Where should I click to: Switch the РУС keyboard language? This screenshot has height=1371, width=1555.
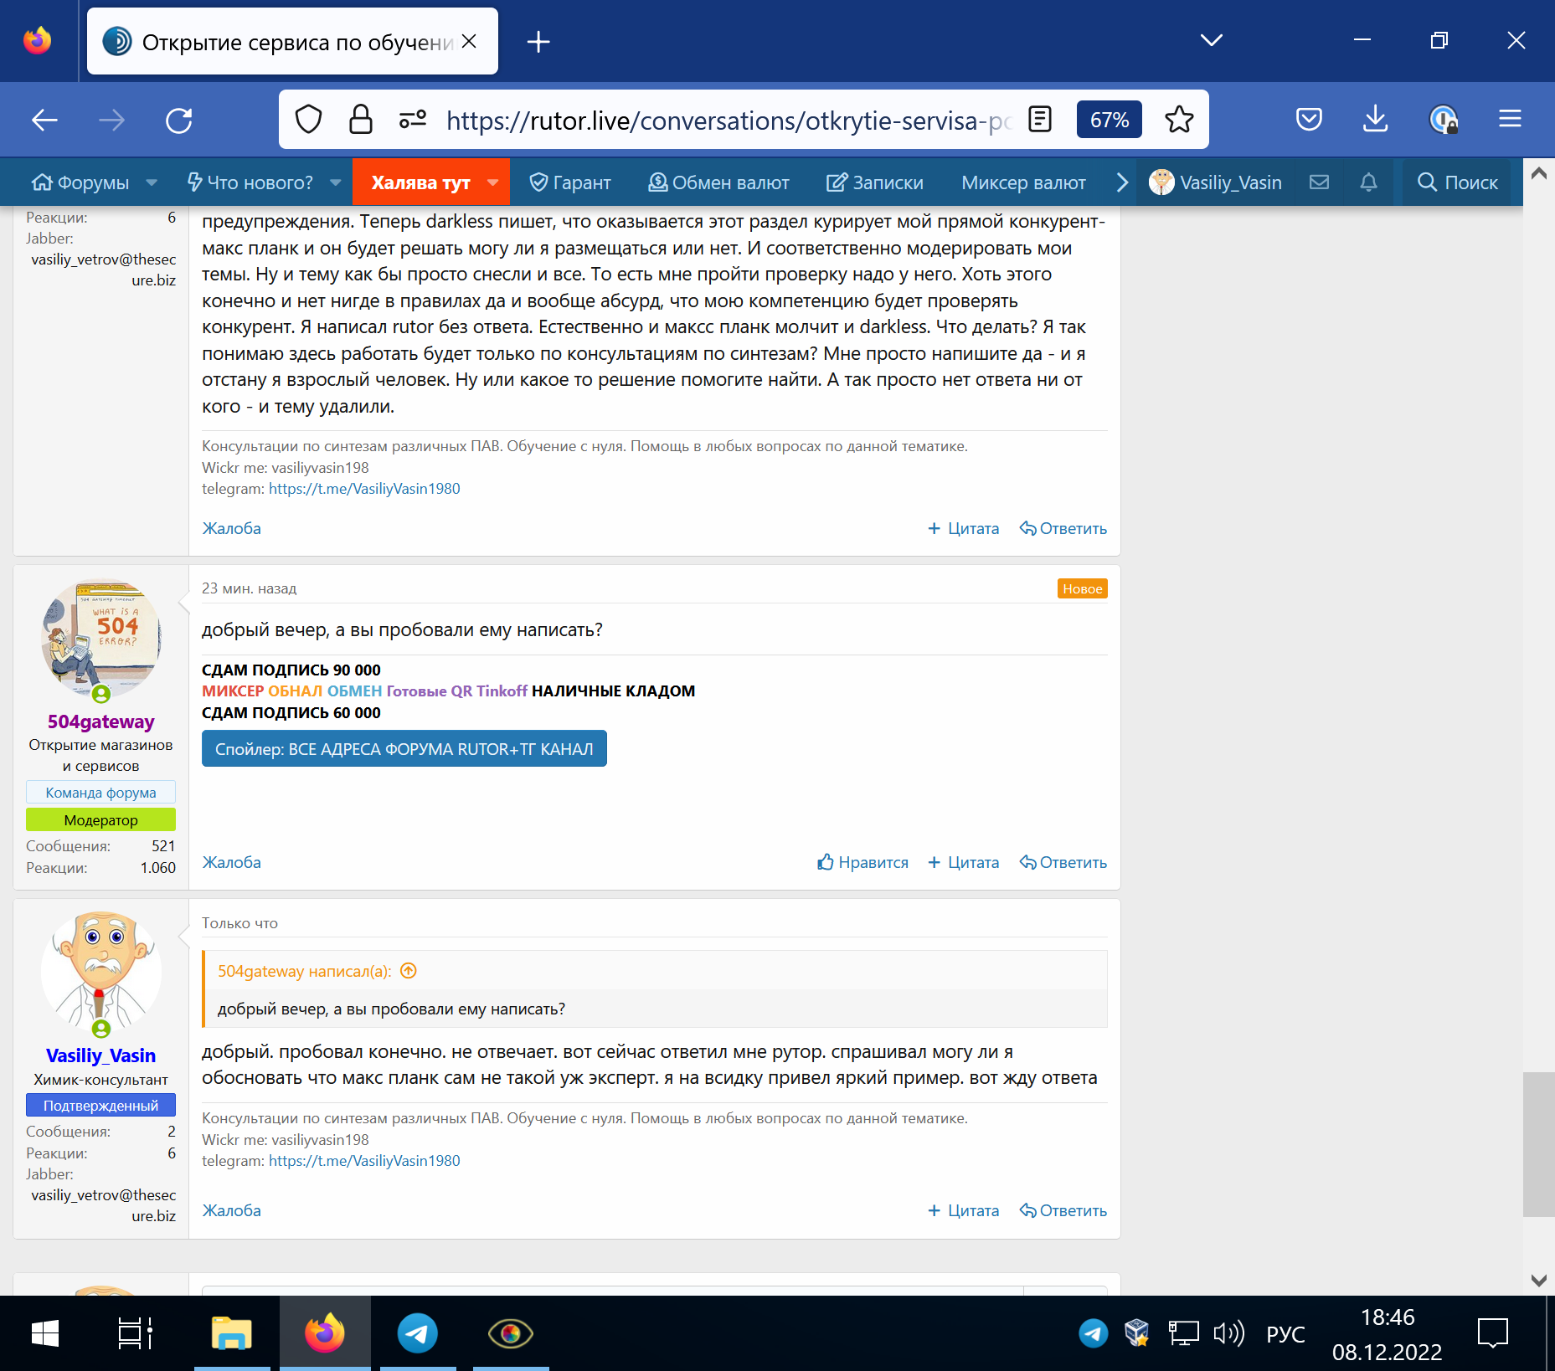coord(1285,1333)
